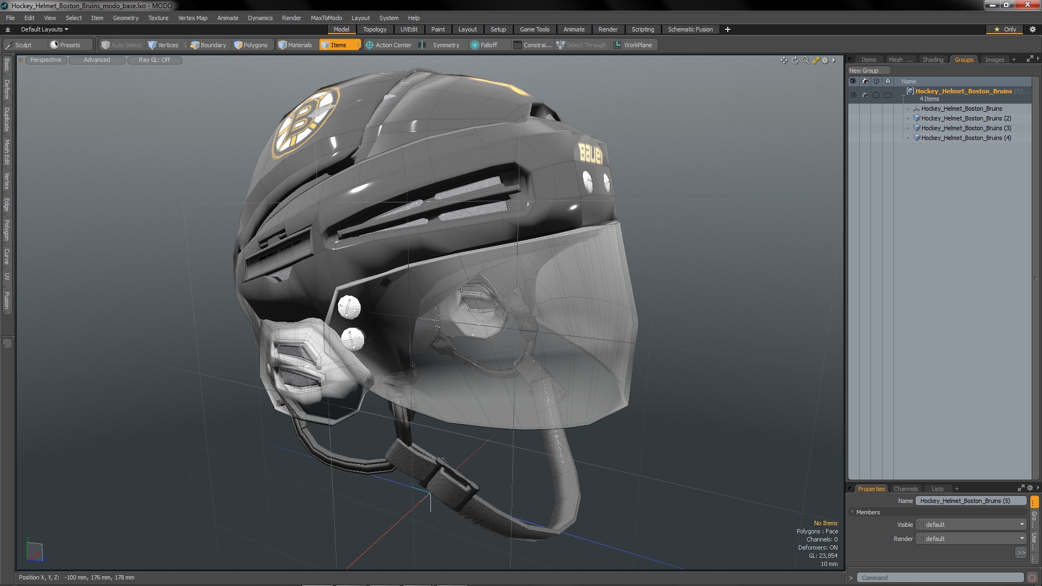Click the viewport zoom magnifier icon
The width and height of the screenshot is (1042, 586).
805,60
